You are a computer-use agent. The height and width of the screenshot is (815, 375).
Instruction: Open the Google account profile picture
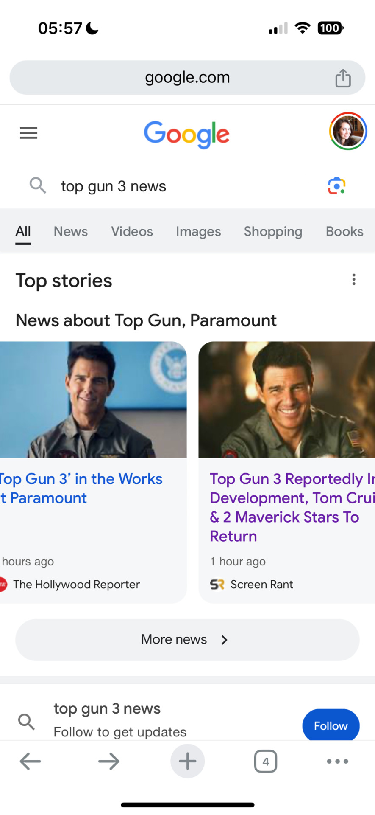click(348, 131)
